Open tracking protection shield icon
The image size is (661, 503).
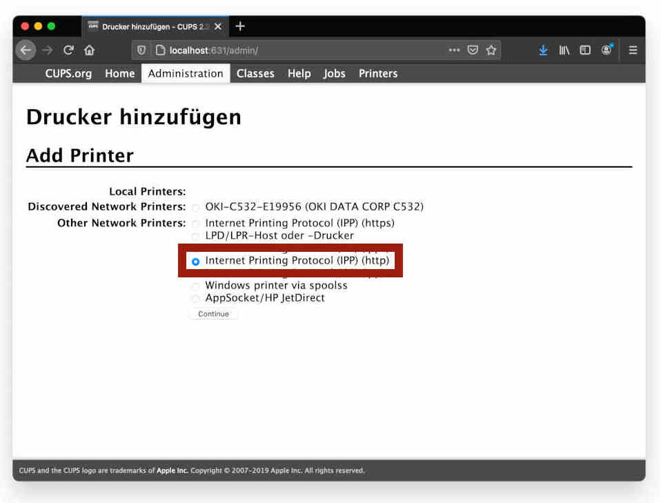click(x=141, y=50)
